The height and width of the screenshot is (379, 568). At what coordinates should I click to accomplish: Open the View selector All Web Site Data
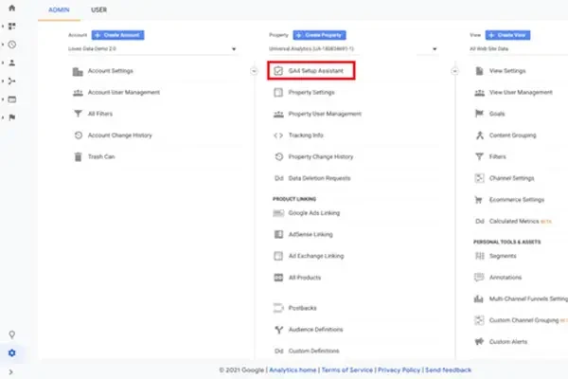click(519, 49)
